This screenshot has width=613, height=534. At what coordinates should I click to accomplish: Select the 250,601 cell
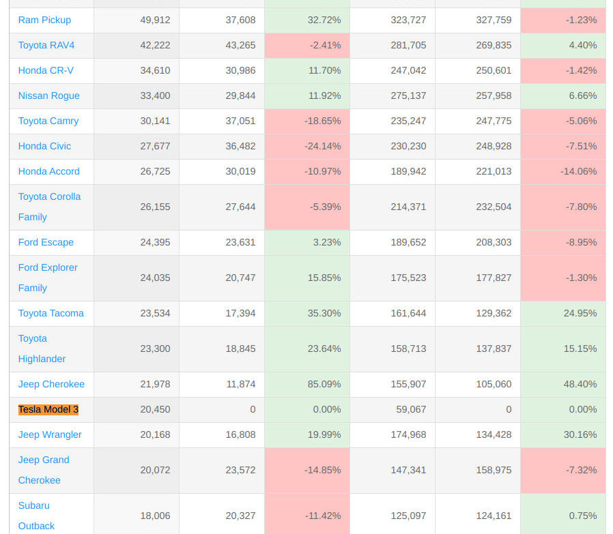click(478, 71)
